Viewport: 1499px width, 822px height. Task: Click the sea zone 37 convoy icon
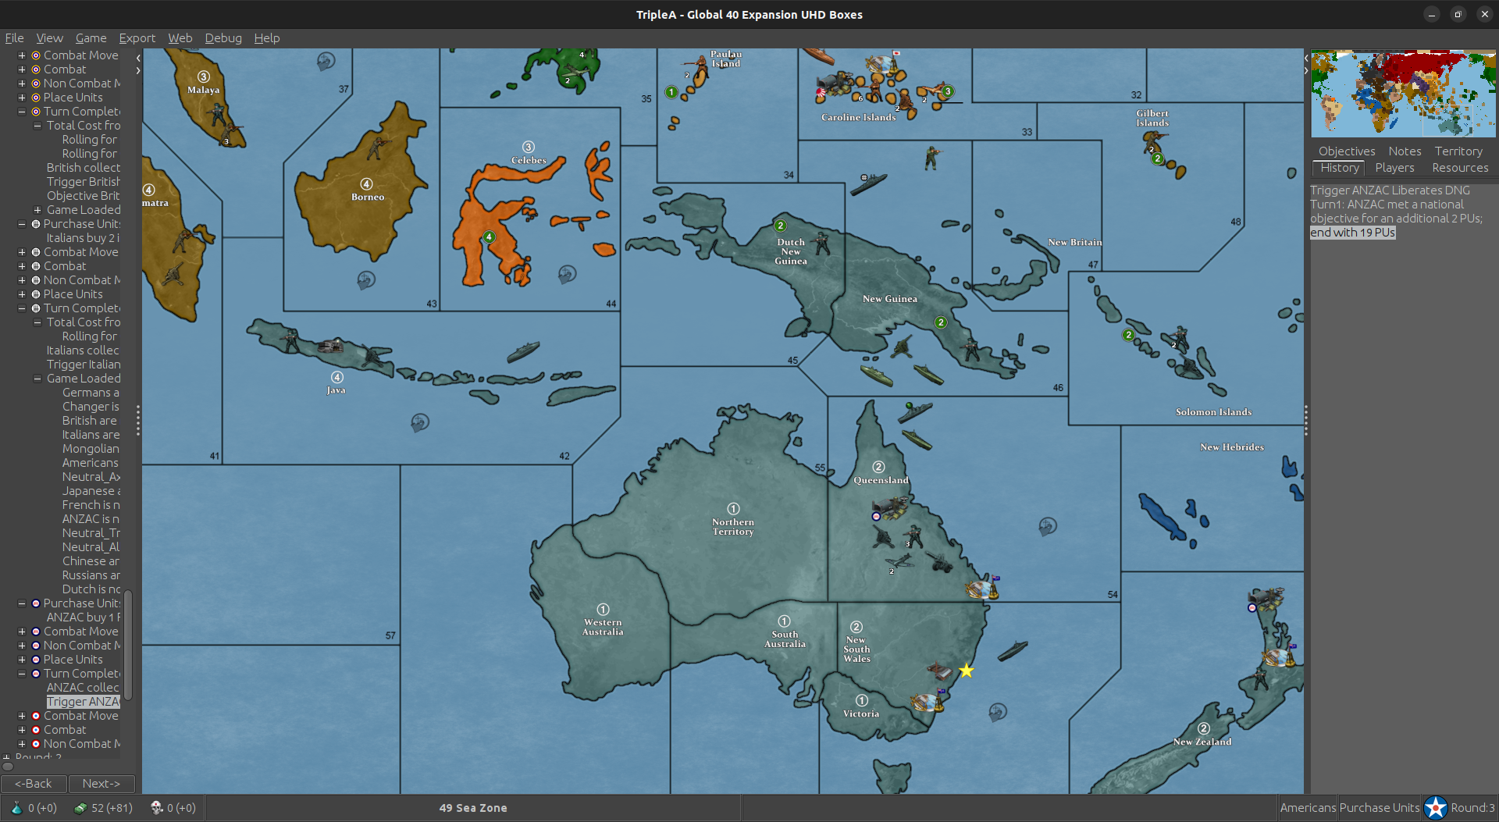click(x=326, y=61)
